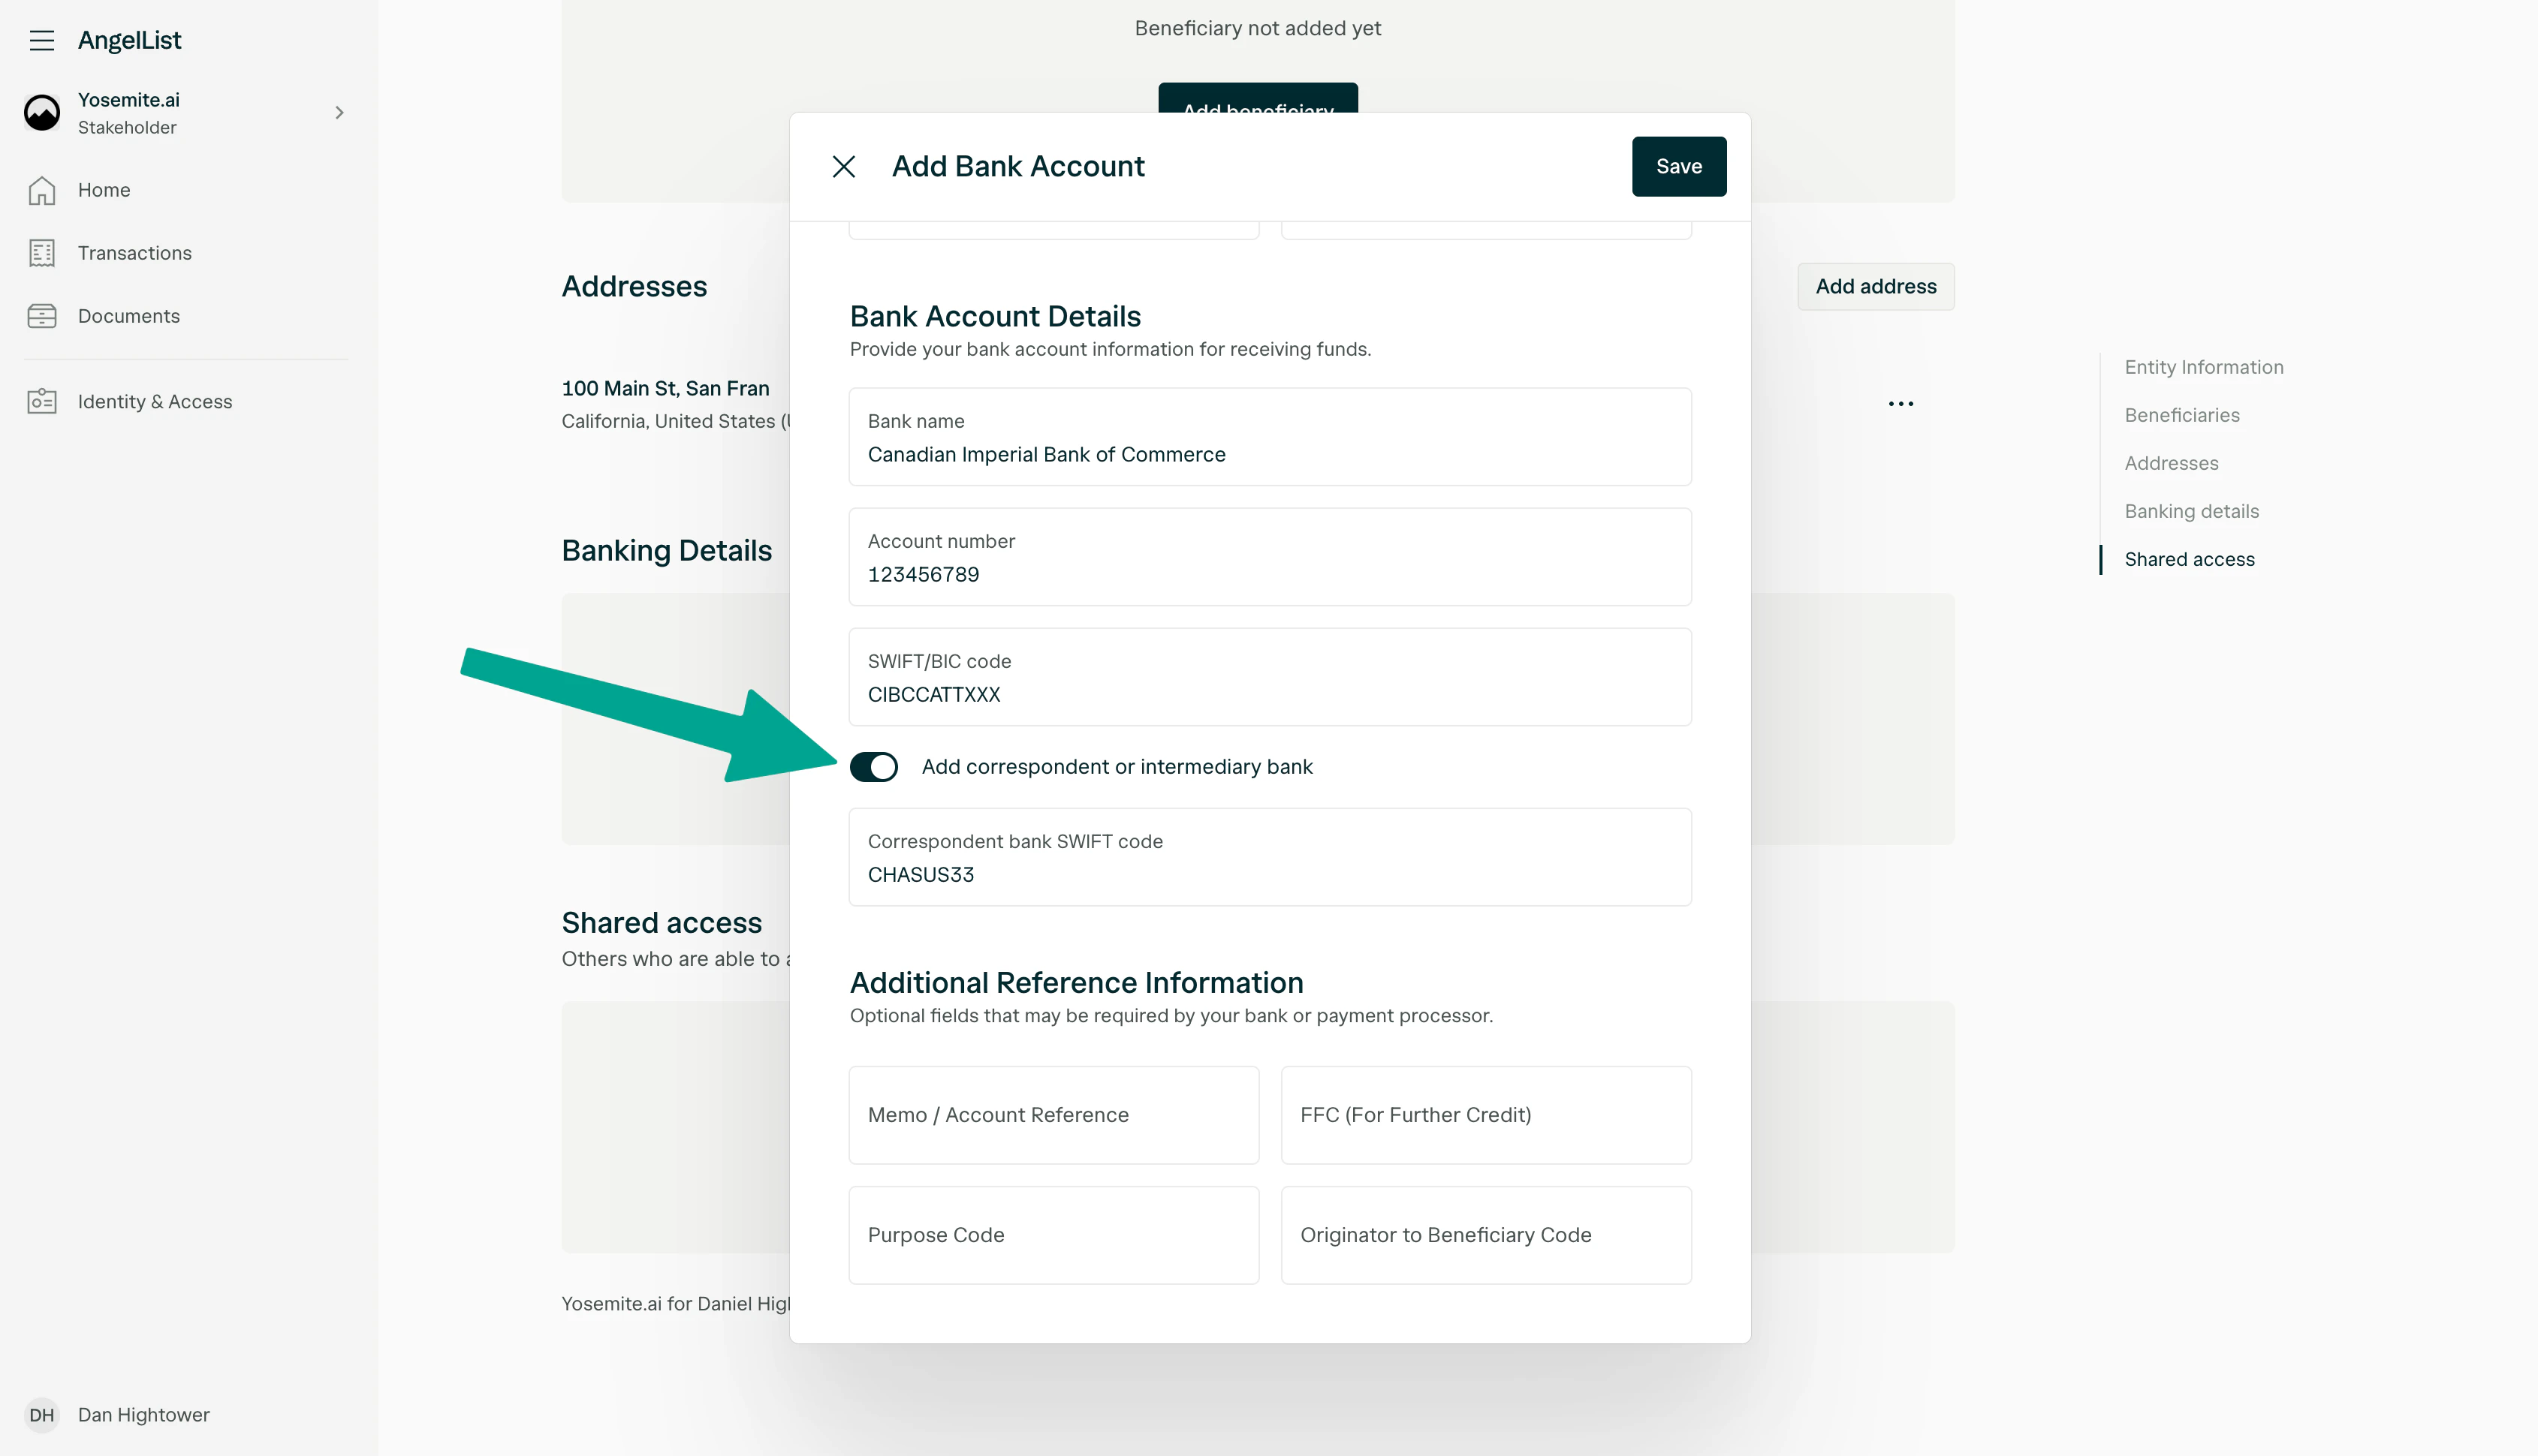Image resolution: width=2538 pixels, height=1456 pixels.
Task: Jump to Entity Information section
Action: tap(2204, 367)
